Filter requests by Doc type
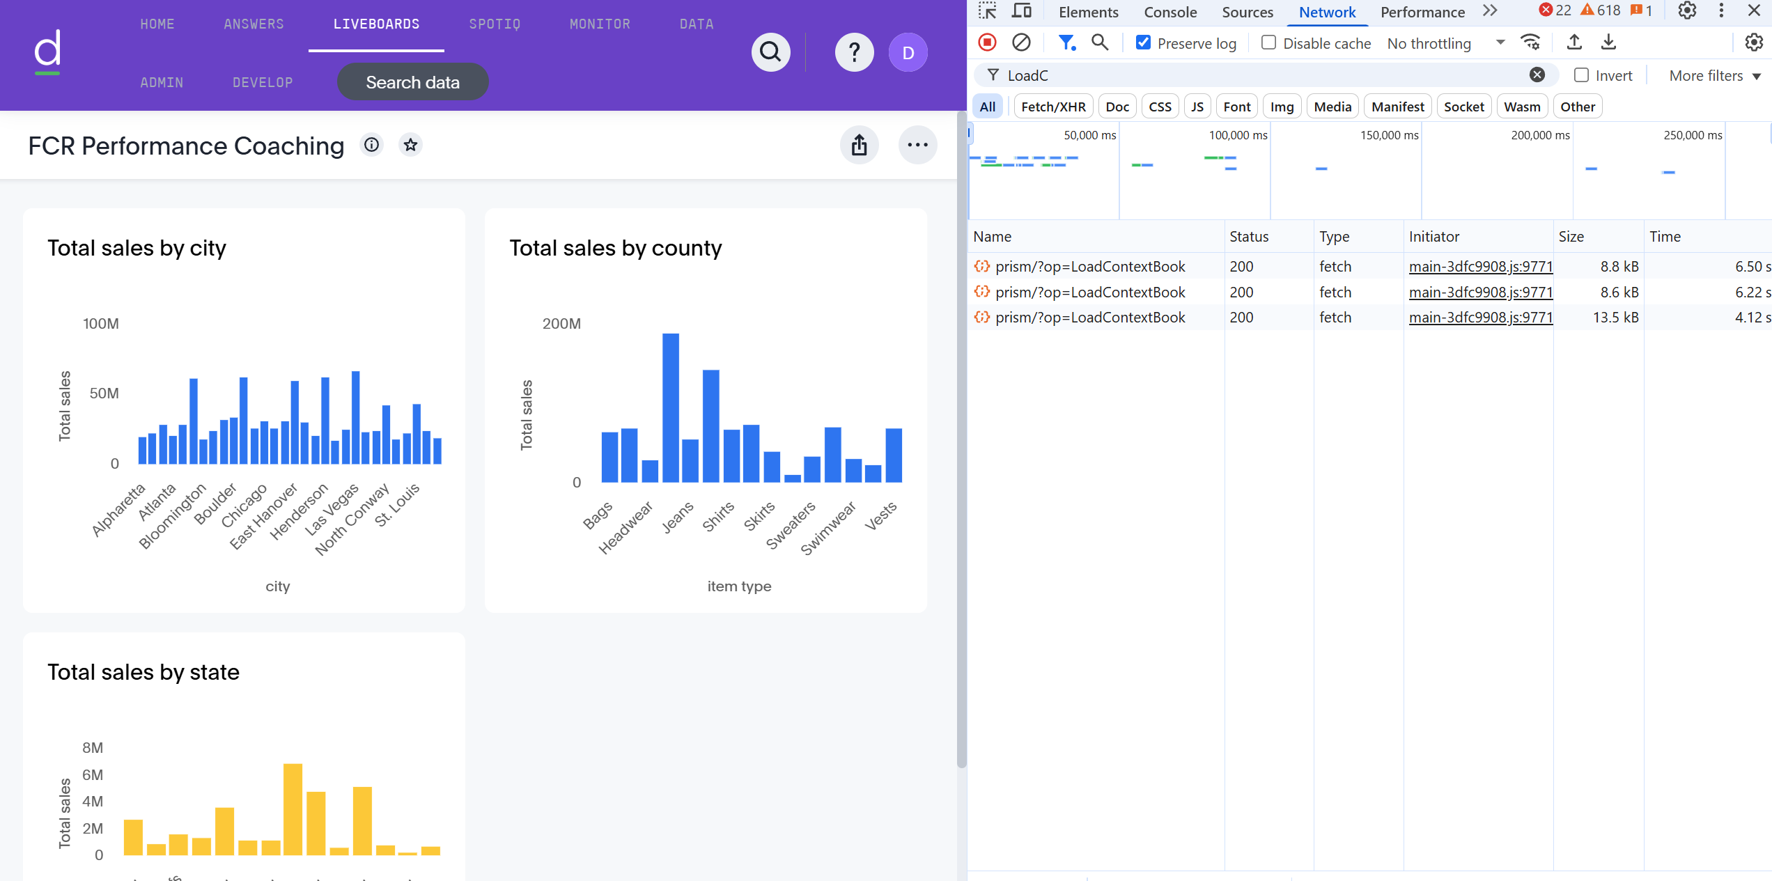Screen dimensions: 1772x881 [1117, 107]
